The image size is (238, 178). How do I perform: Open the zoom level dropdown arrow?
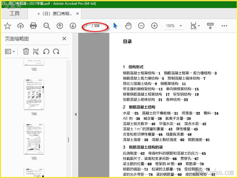(x=181, y=26)
